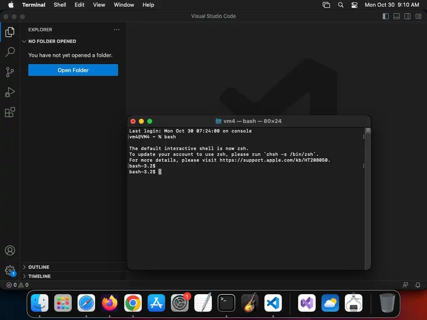Image resolution: width=427 pixels, height=320 pixels.
Task: Open feedback icon in VS Code status bar
Action: tap(405, 285)
